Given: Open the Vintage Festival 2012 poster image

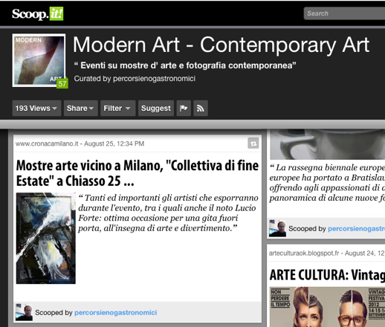Looking at the screenshot, I should [x=327, y=307].
